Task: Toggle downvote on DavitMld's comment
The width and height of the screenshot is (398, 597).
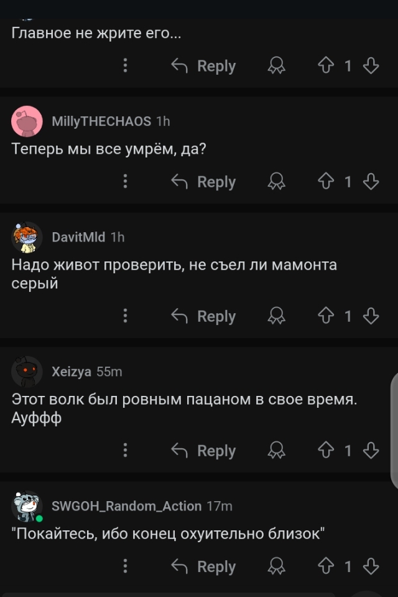Action: [x=371, y=316]
